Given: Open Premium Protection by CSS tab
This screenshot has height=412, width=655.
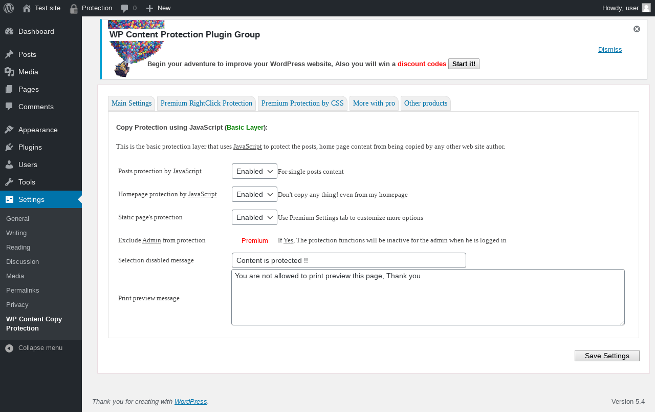Looking at the screenshot, I should pos(302,103).
